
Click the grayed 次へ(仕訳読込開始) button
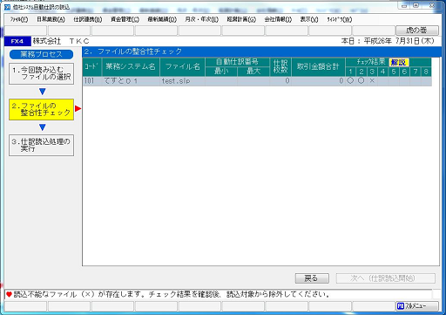[386, 278]
